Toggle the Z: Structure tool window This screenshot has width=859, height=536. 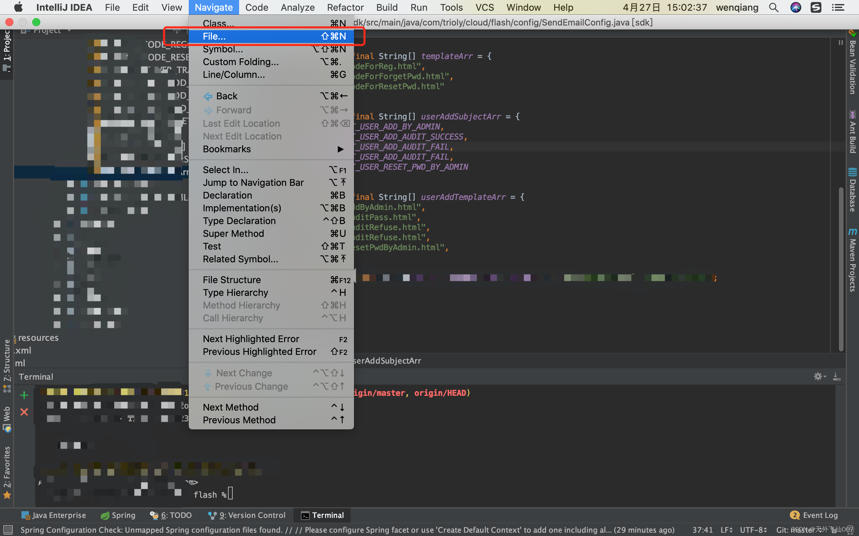click(7, 365)
